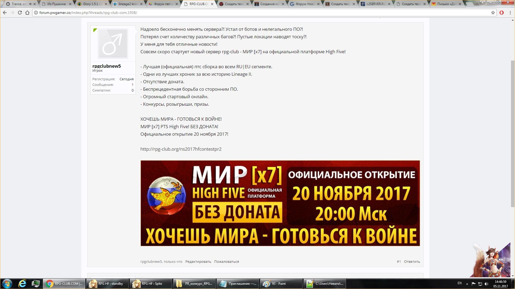Mute the Trance tab speaker icon

[30, 4]
